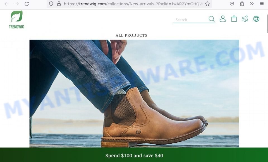The width and height of the screenshot is (268, 162).
Task: Open the shopping bag cart
Action: (x=234, y=19)
